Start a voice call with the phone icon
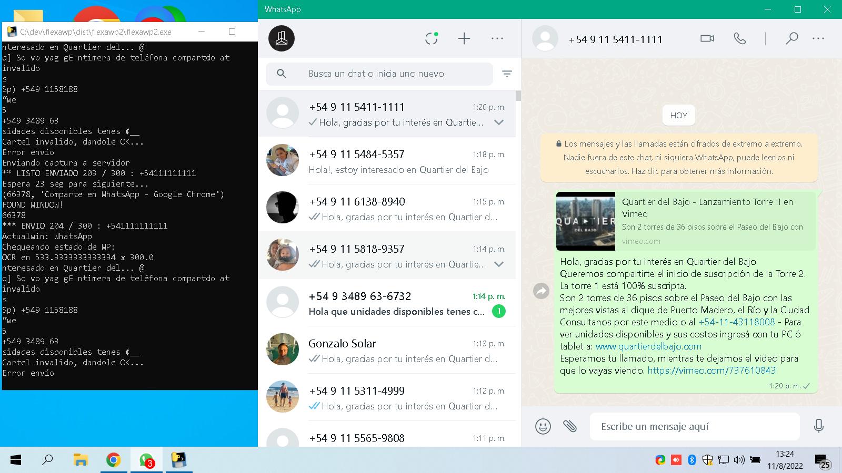The width and height of the screenshot is (842, 473). coord(740,38)
